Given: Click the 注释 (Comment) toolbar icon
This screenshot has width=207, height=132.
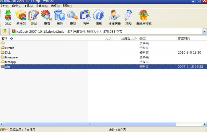Looking at the screenshot, I should [x=128, y=16].
